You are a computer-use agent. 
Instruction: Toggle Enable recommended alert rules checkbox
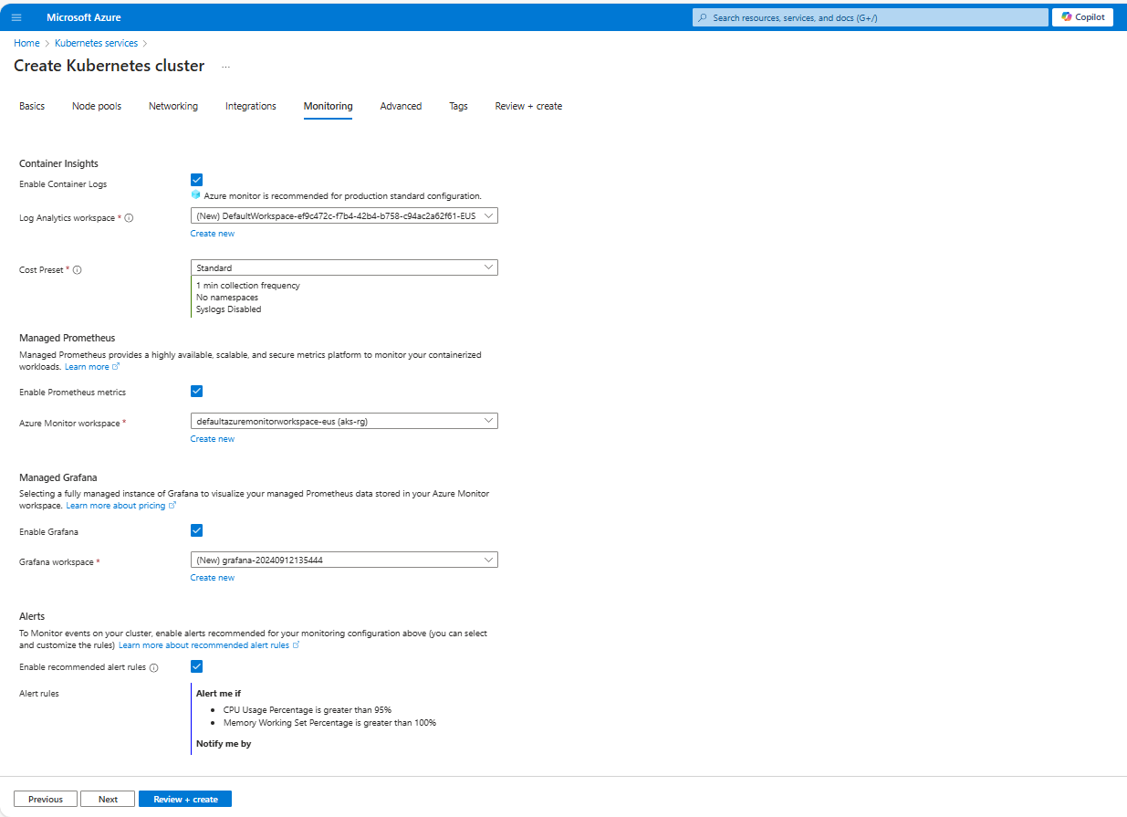tap(196, 666)
